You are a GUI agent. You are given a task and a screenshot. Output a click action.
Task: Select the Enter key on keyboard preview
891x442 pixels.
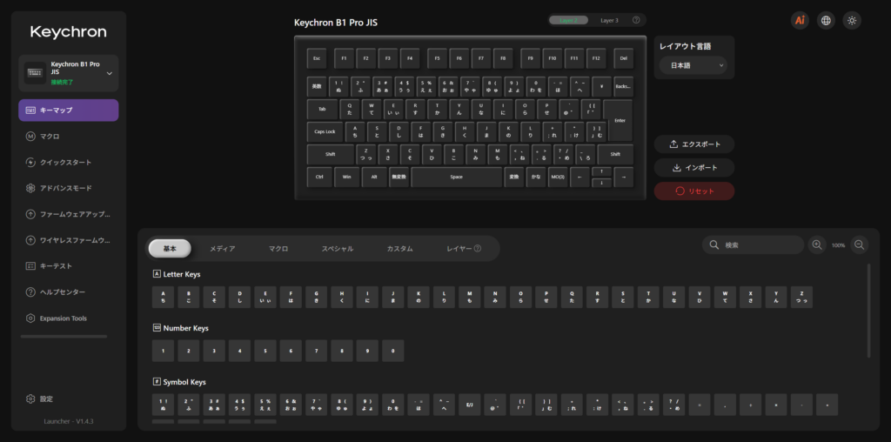click(618, 120)
